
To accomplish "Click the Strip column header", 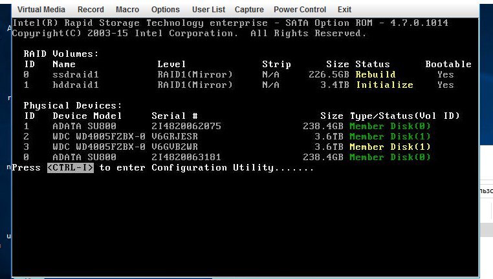I will [276, 65].
